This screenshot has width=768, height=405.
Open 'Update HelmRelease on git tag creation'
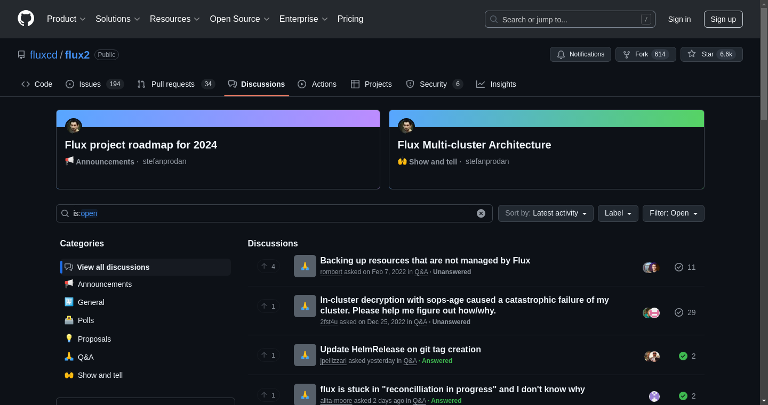point(401,349)
